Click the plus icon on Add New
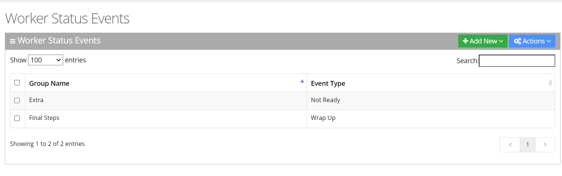Image resolution: width=562 pixels, height=176 pixels. [x=465, y=41]
